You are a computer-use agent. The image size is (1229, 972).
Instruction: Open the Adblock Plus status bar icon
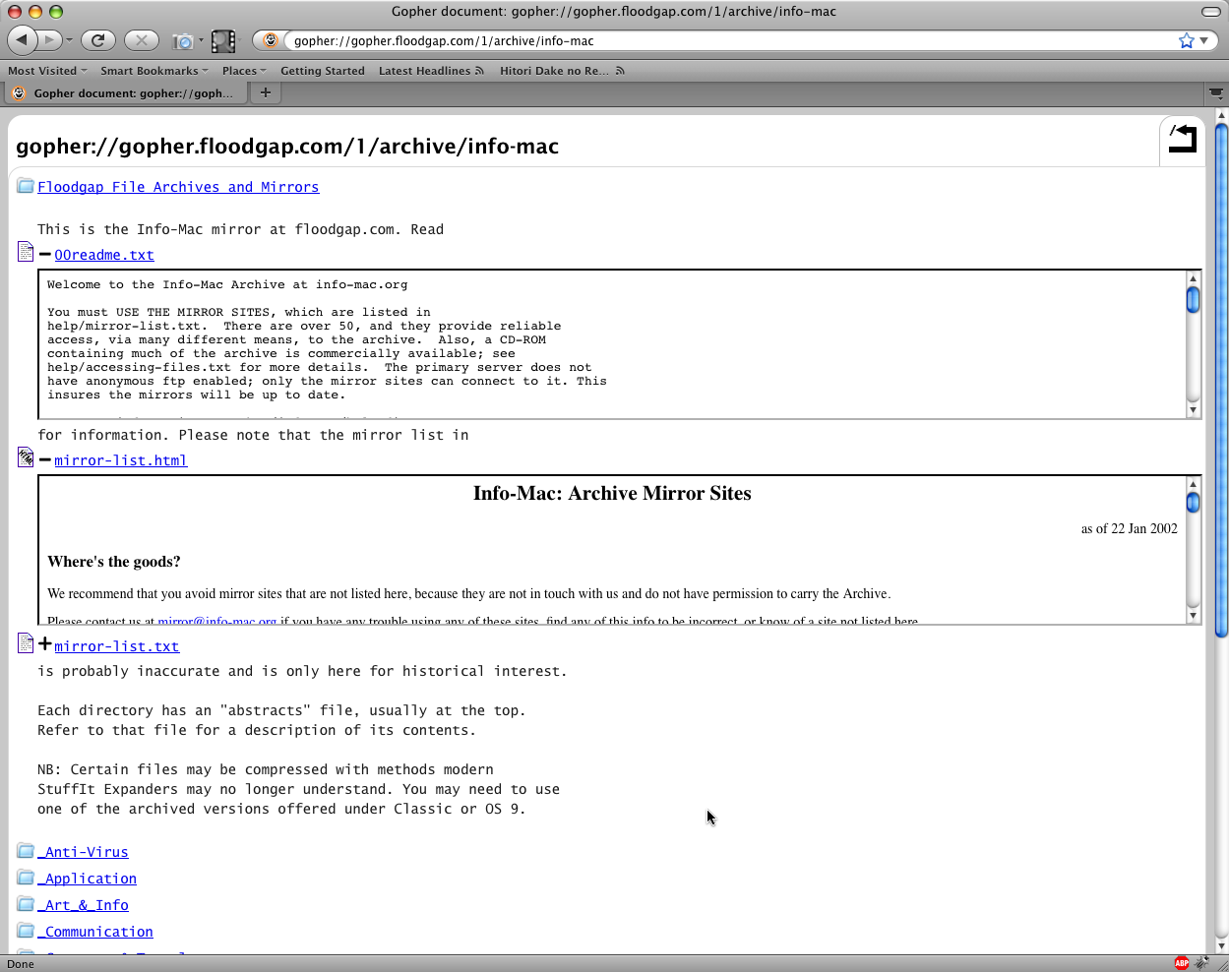pos(1182,963)
